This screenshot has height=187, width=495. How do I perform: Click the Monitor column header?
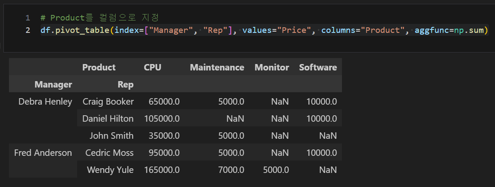pyautogui.click(x=272, y=67)
